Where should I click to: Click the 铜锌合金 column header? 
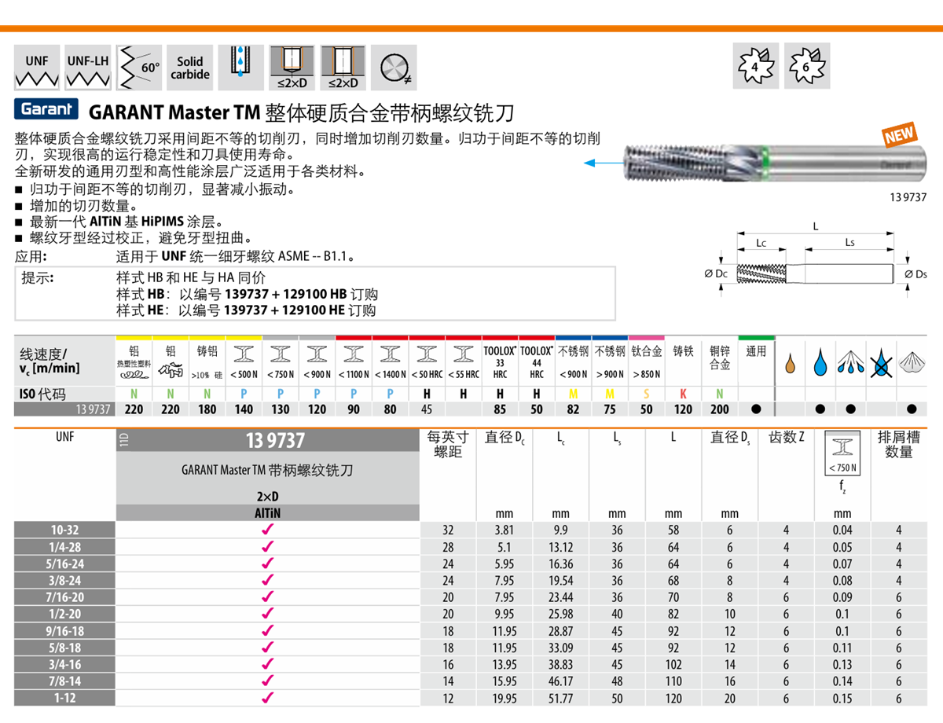pos(720,358)
